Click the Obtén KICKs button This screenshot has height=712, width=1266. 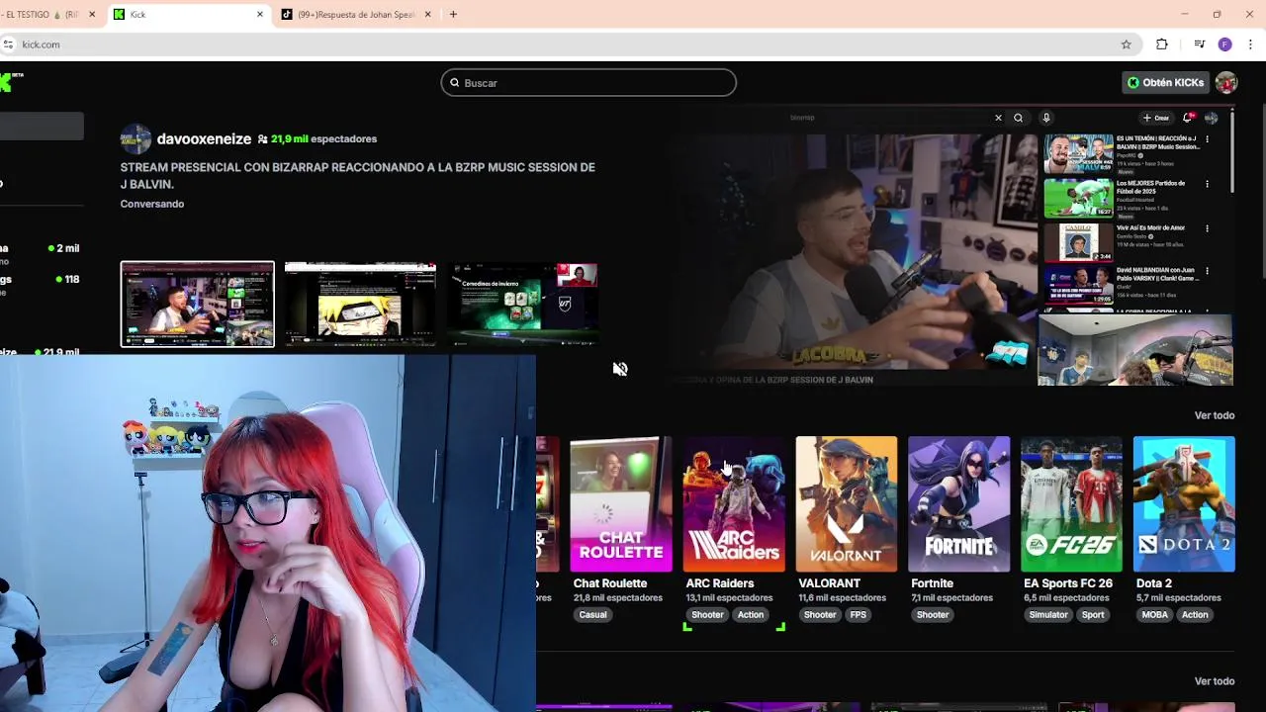(1165, 83)
